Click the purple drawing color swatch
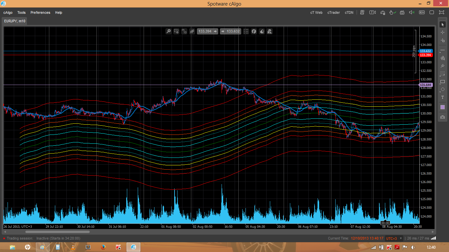The width and height of the screenshot is (449, 252). 442,107
